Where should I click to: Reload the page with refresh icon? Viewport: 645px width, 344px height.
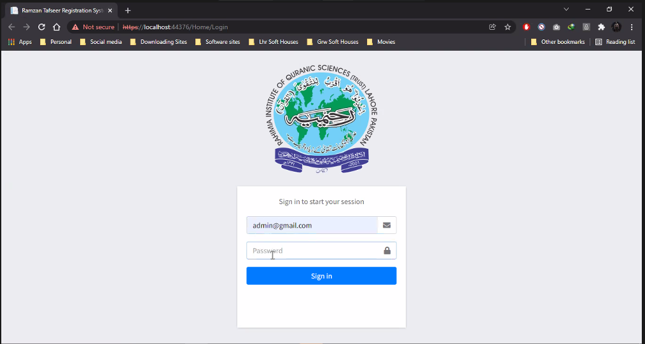pos(41,27)
